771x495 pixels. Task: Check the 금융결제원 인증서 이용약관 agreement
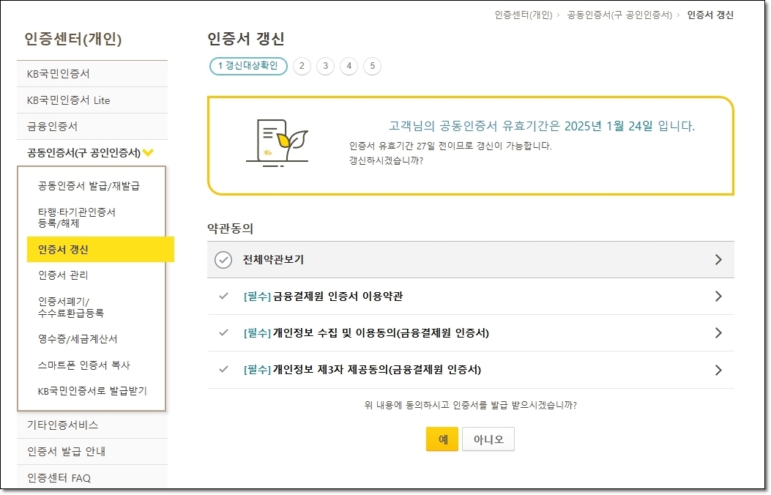click(224, 296)
